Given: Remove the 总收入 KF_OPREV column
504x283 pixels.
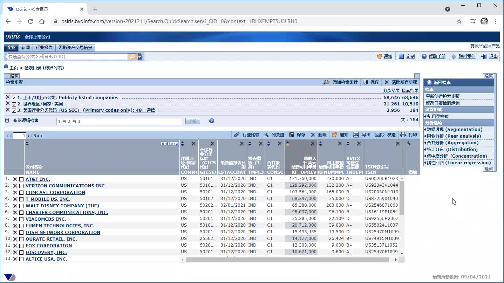Looking at the screenshot, I should coord(313,144).
